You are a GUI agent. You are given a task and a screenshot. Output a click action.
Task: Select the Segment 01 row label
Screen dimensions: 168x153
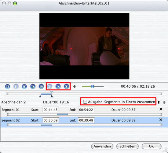(10, 110)
